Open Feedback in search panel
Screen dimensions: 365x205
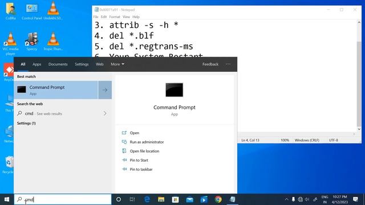[210, 64]
